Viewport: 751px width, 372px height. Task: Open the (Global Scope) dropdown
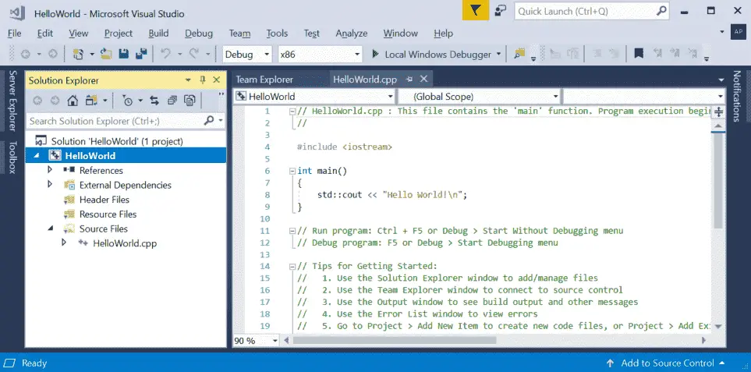click(x=479, y=97)
